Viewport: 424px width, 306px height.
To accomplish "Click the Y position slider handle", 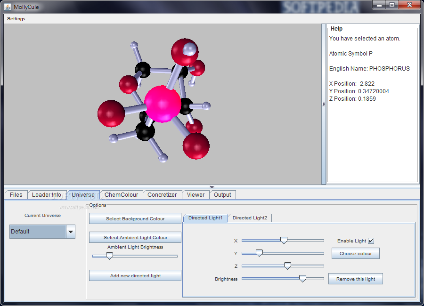I will (259, 253).
